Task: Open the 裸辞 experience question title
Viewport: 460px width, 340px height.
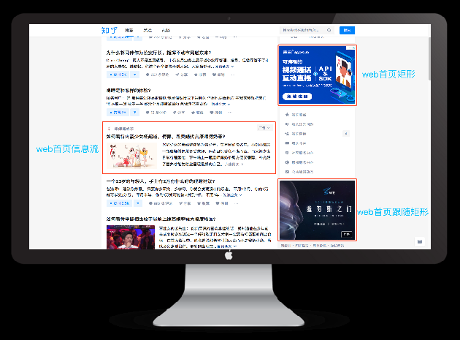Action: pyautogui.click(x=129, y=90)
